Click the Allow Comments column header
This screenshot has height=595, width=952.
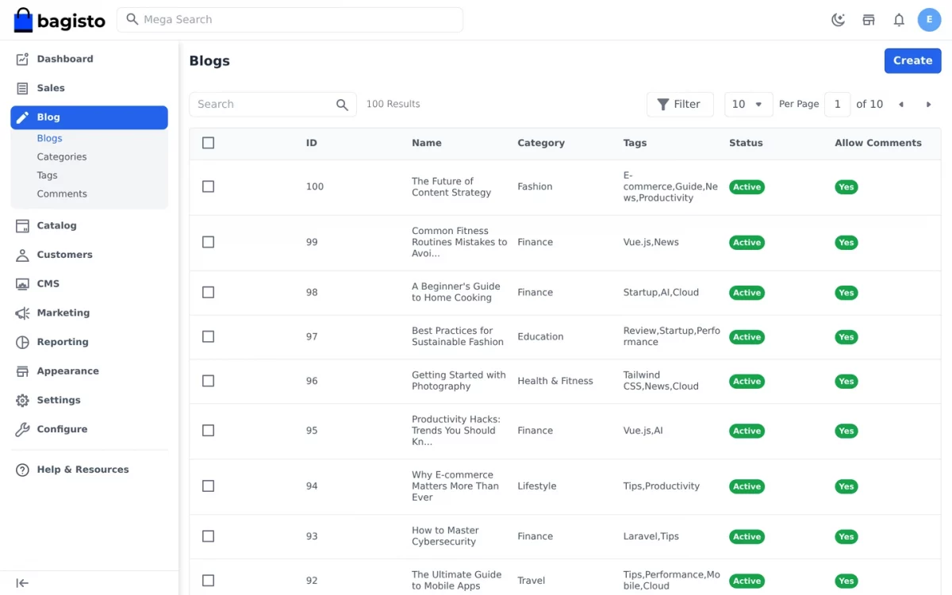(x=878, y=143)
